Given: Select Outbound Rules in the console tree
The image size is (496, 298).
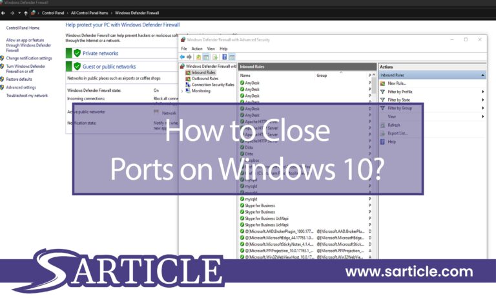Looking at the screenshot, I should [x=205, y=78].
